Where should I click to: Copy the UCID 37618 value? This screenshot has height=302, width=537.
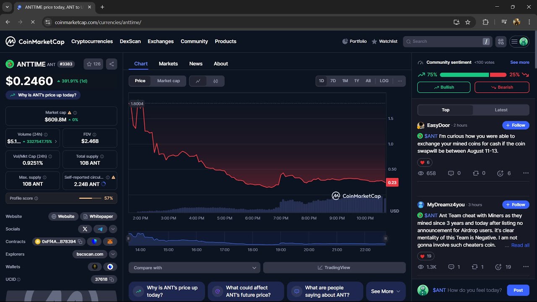click(x=112, y=279)
